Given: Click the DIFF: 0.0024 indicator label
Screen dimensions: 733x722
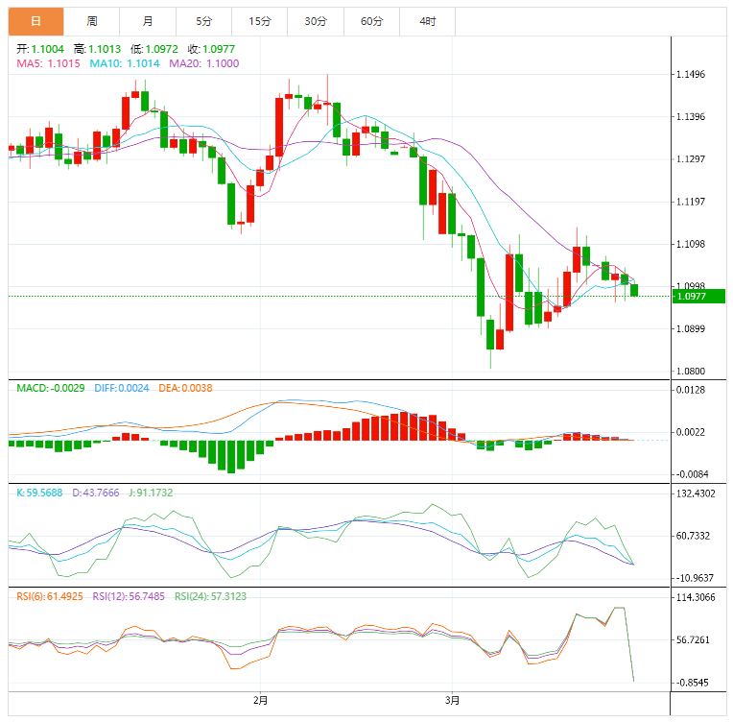Looking at the screenshot, I should (122, 389).
